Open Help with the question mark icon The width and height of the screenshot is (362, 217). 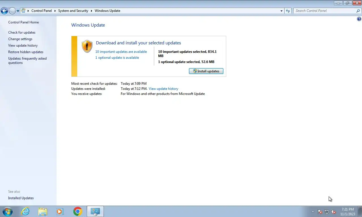(x=359, y=19)
